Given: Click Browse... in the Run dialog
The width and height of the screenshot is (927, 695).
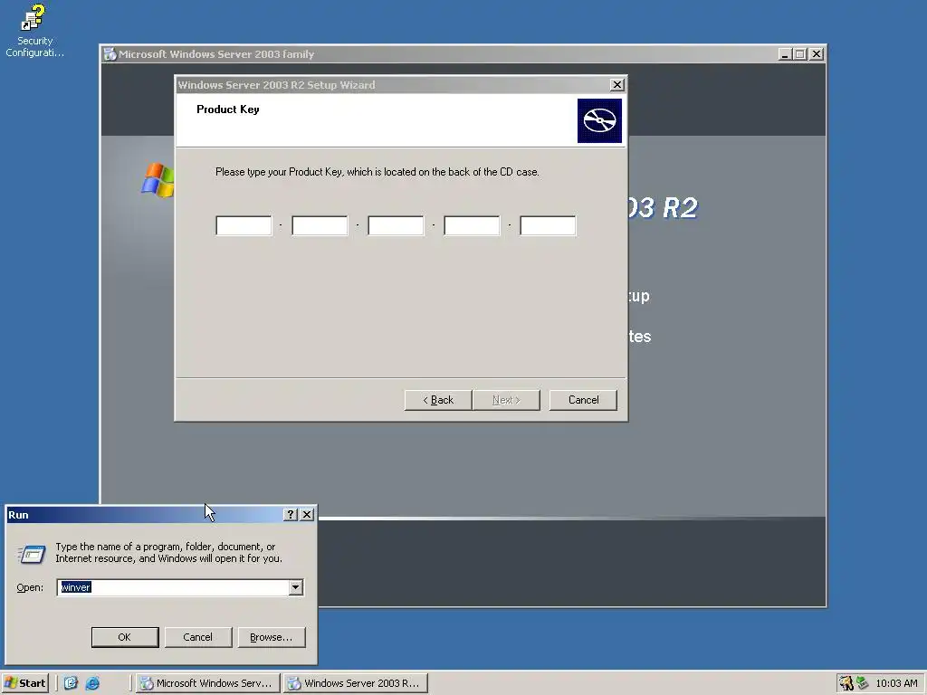Looking at the screenshot, I should (x=272, y=637).
